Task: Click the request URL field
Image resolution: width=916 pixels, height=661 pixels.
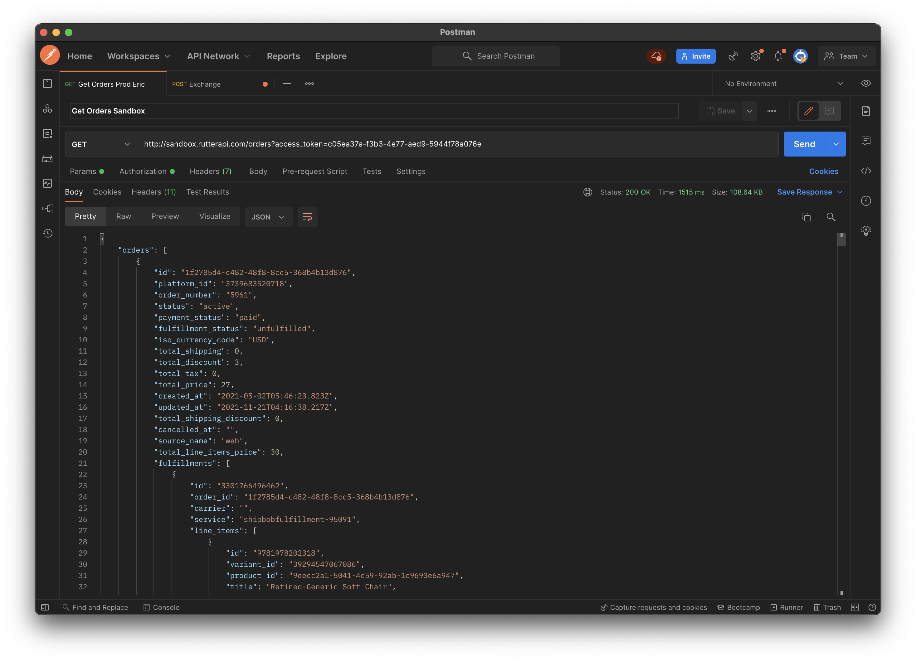Action: point(458,144)
